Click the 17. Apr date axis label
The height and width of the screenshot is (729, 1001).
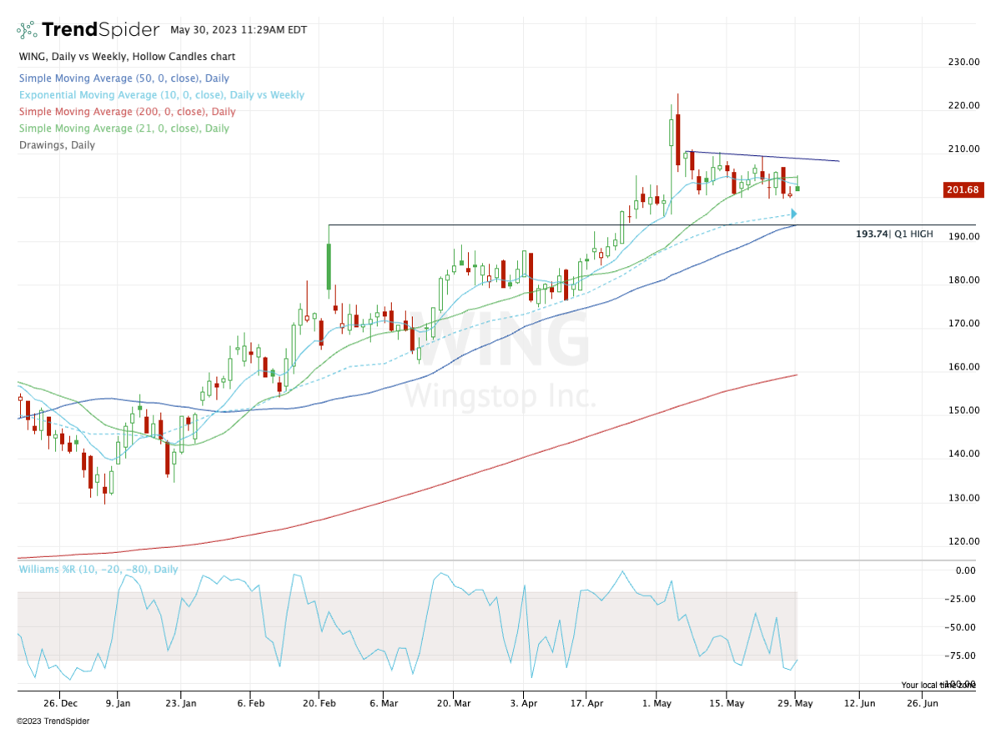[586, 702]
